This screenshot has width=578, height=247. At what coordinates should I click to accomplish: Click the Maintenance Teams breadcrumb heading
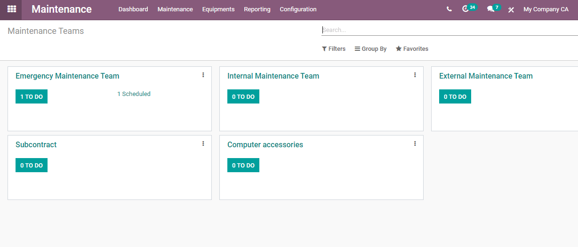tap(46, 31)
